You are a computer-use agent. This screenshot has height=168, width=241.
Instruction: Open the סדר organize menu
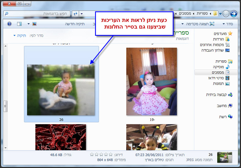pyautogui.click(x=228, y=24)
